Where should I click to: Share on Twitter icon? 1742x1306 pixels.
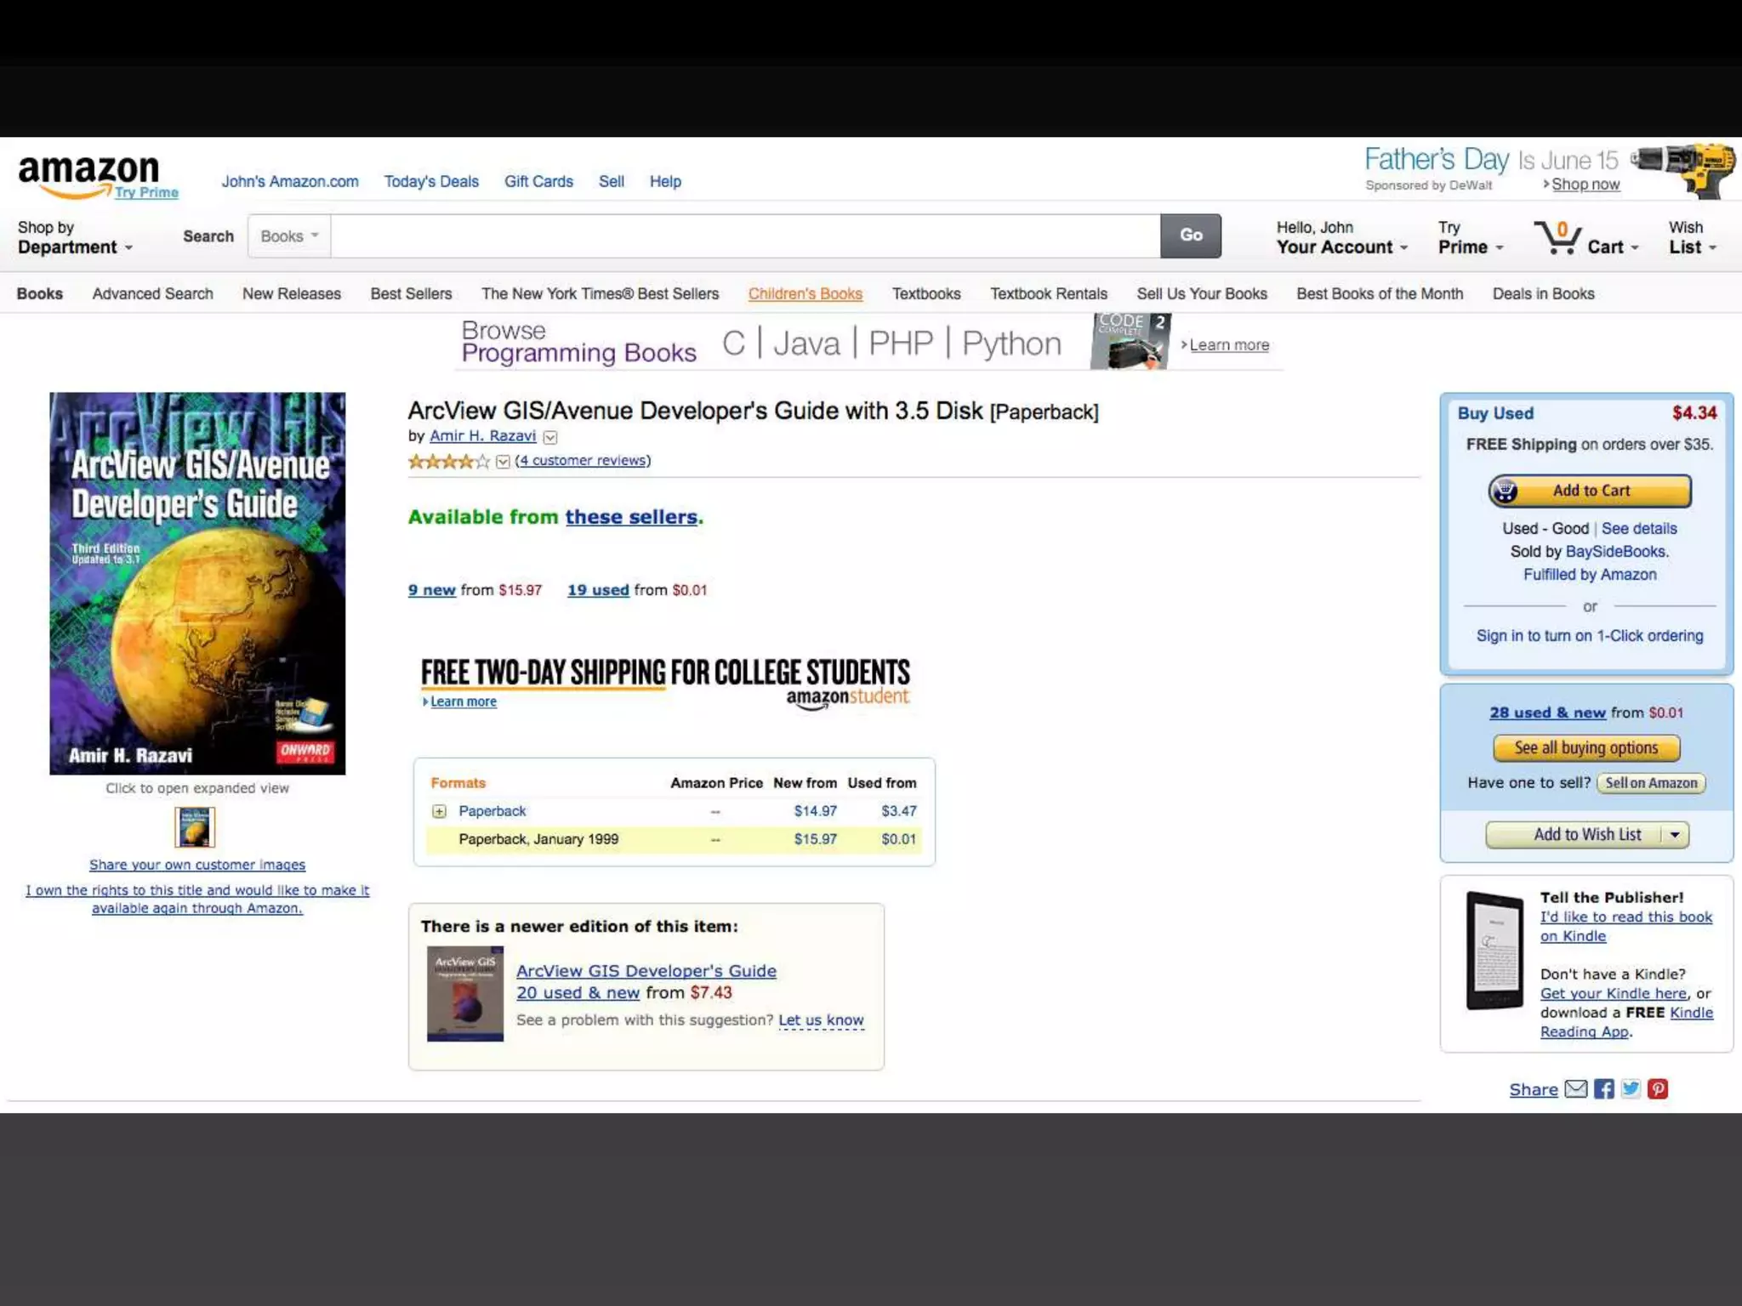pyautogui.click(x=1631, y=1089)
